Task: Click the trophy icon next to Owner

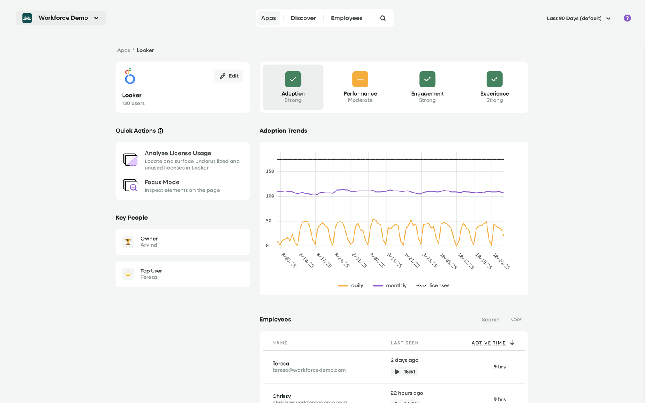Action: 128,241
